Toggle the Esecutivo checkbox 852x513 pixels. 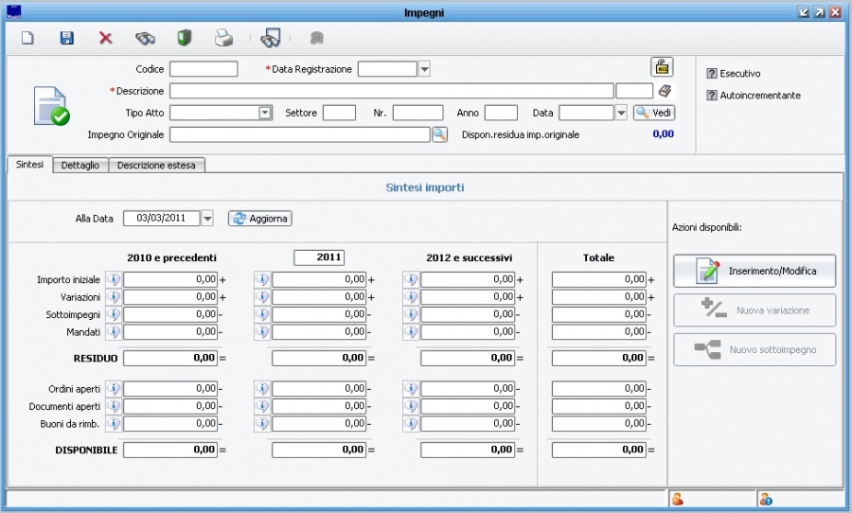tap(712, 73)
